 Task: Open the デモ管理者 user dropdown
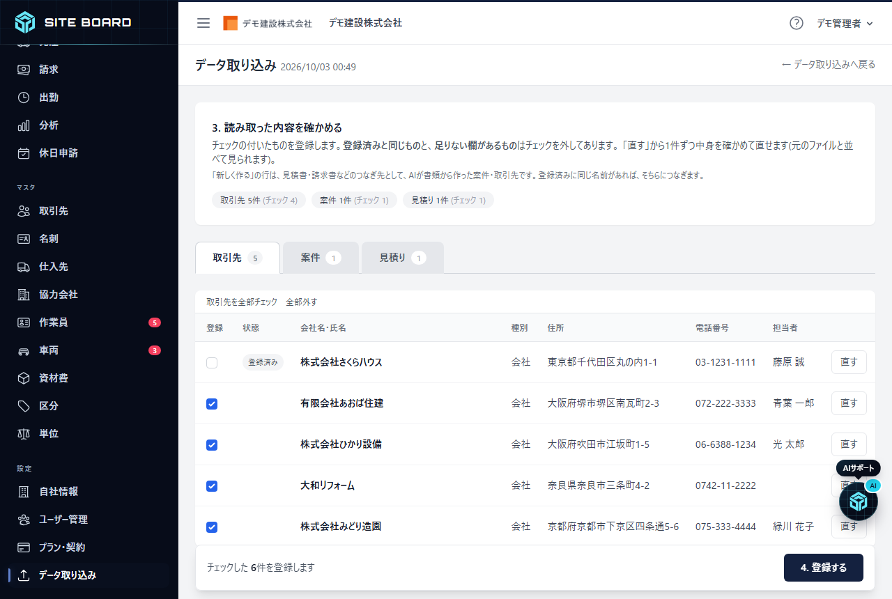coord(845,23)
